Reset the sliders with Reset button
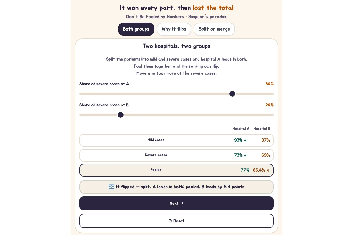Image resolution: width=353 pixels, height=235 pixels. tap(176, 221)
